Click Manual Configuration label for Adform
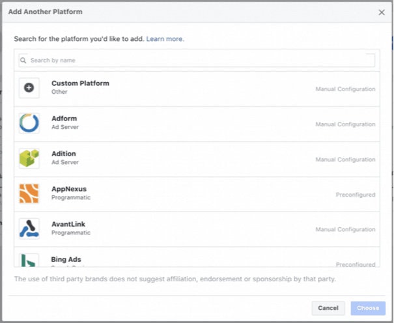This screenshot has width=394, height=323. 345,124
